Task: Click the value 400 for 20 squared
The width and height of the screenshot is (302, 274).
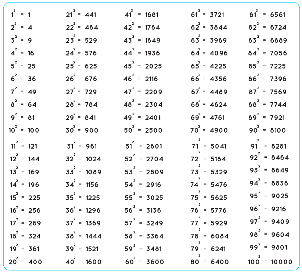Action: 35,262
